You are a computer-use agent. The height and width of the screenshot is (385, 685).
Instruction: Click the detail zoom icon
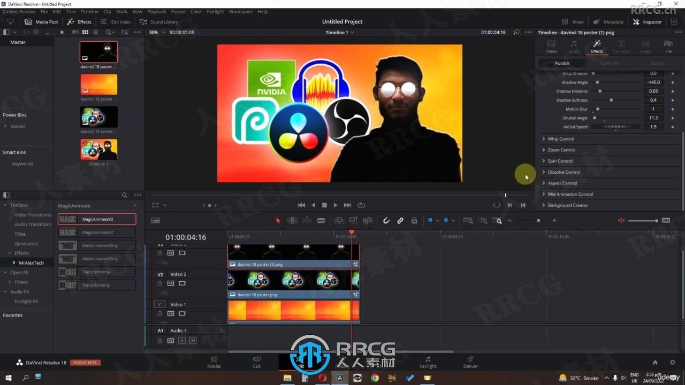coord(483,220)
